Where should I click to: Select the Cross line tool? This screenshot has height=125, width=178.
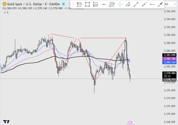click(x=120, y=5)
